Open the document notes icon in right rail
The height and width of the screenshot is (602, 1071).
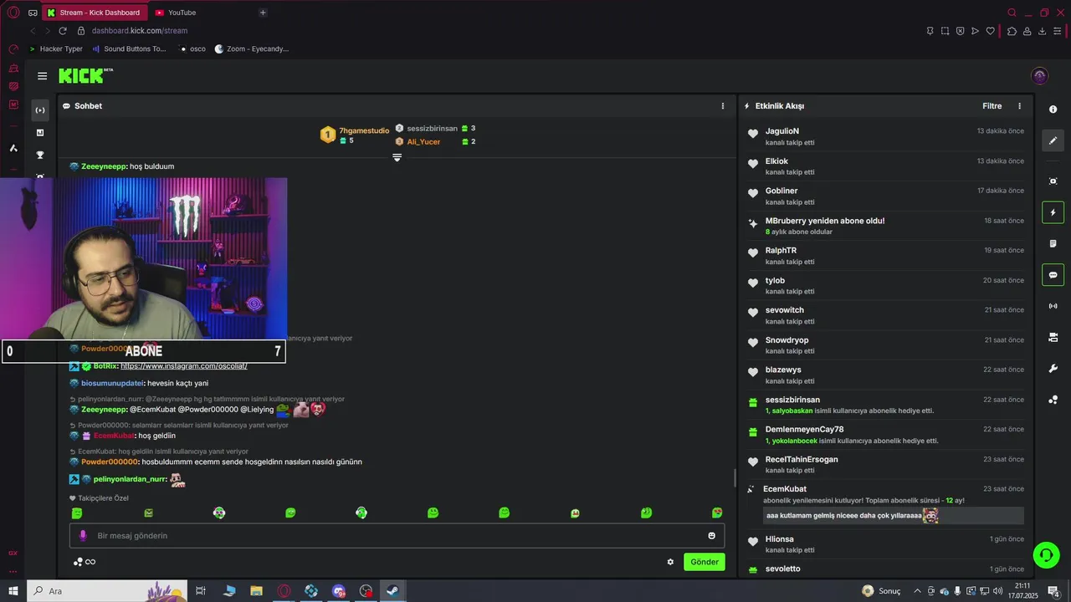click(x=1053, y=243)
